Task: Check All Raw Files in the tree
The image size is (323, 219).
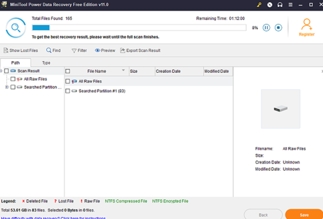Action: 13,79
